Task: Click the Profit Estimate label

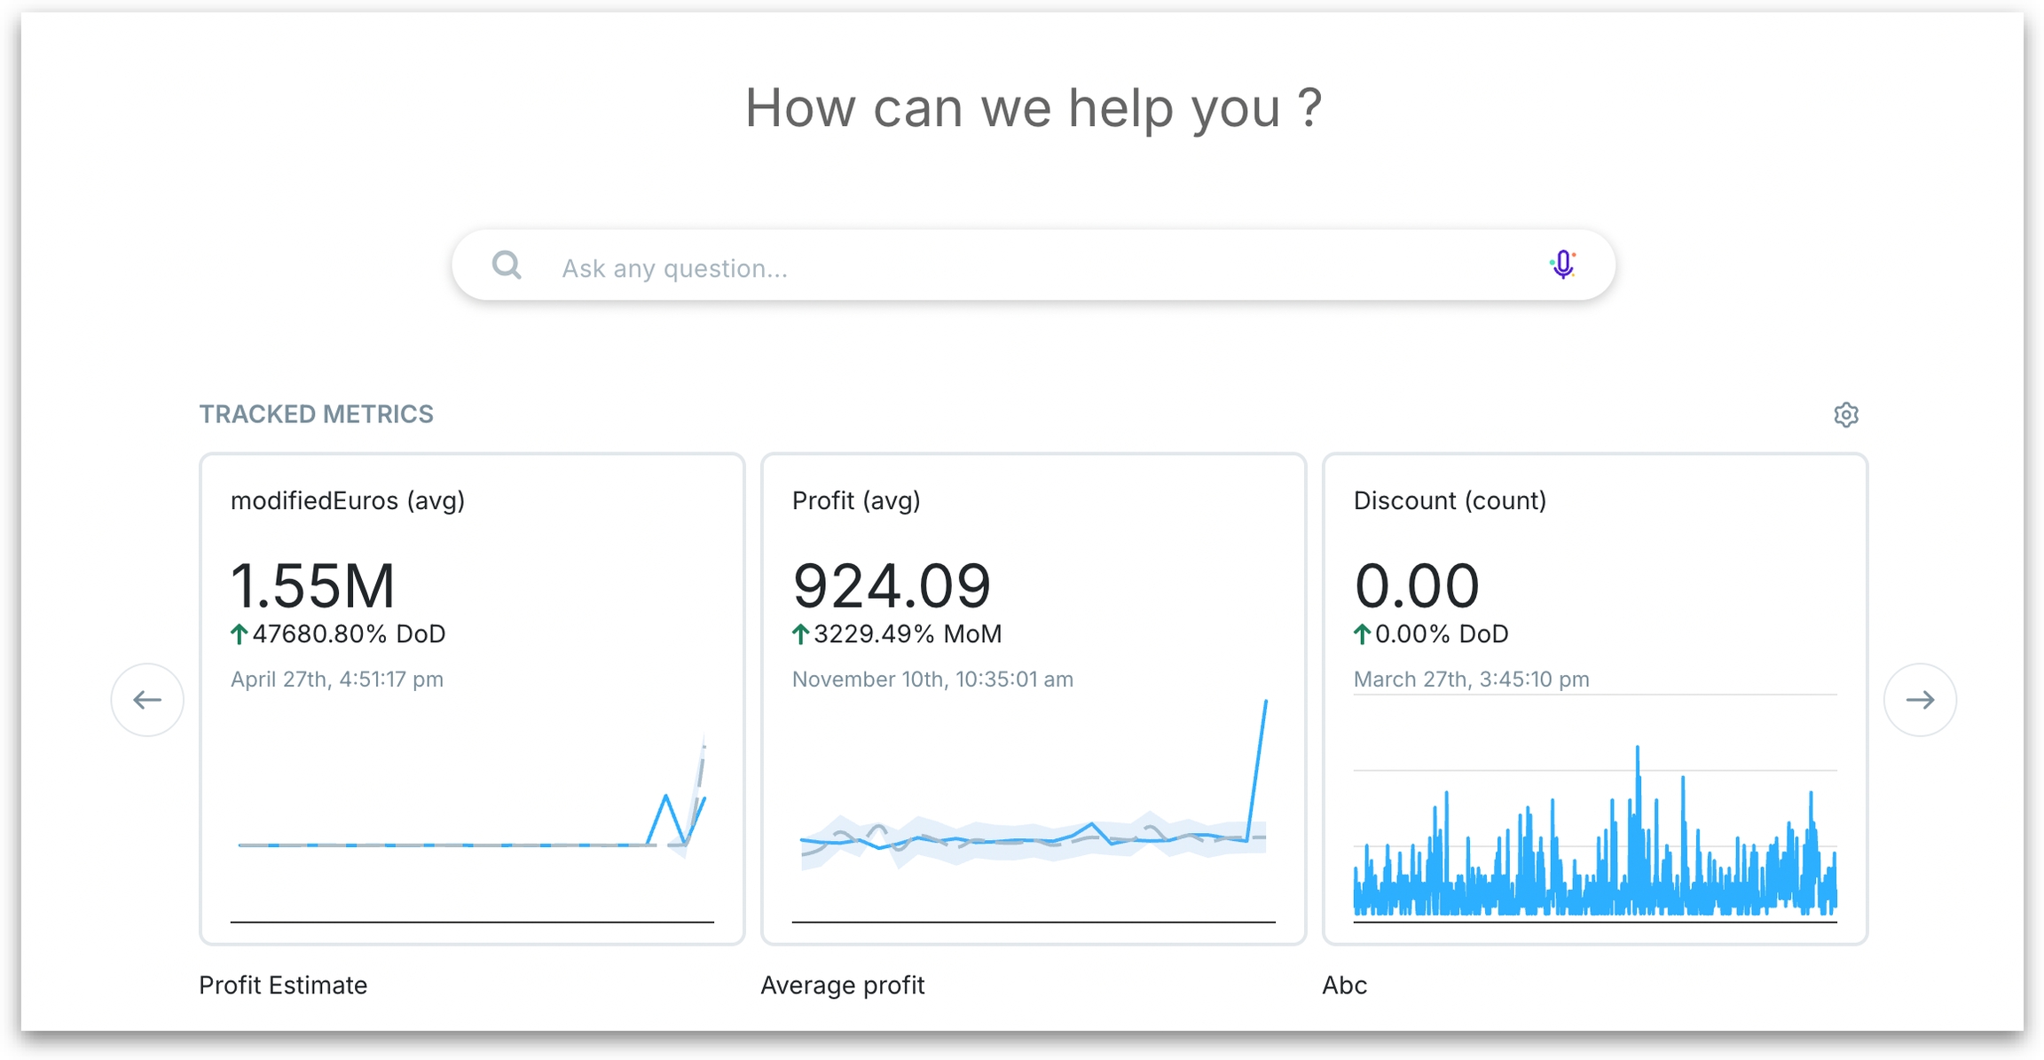Action: pos(283,985)
